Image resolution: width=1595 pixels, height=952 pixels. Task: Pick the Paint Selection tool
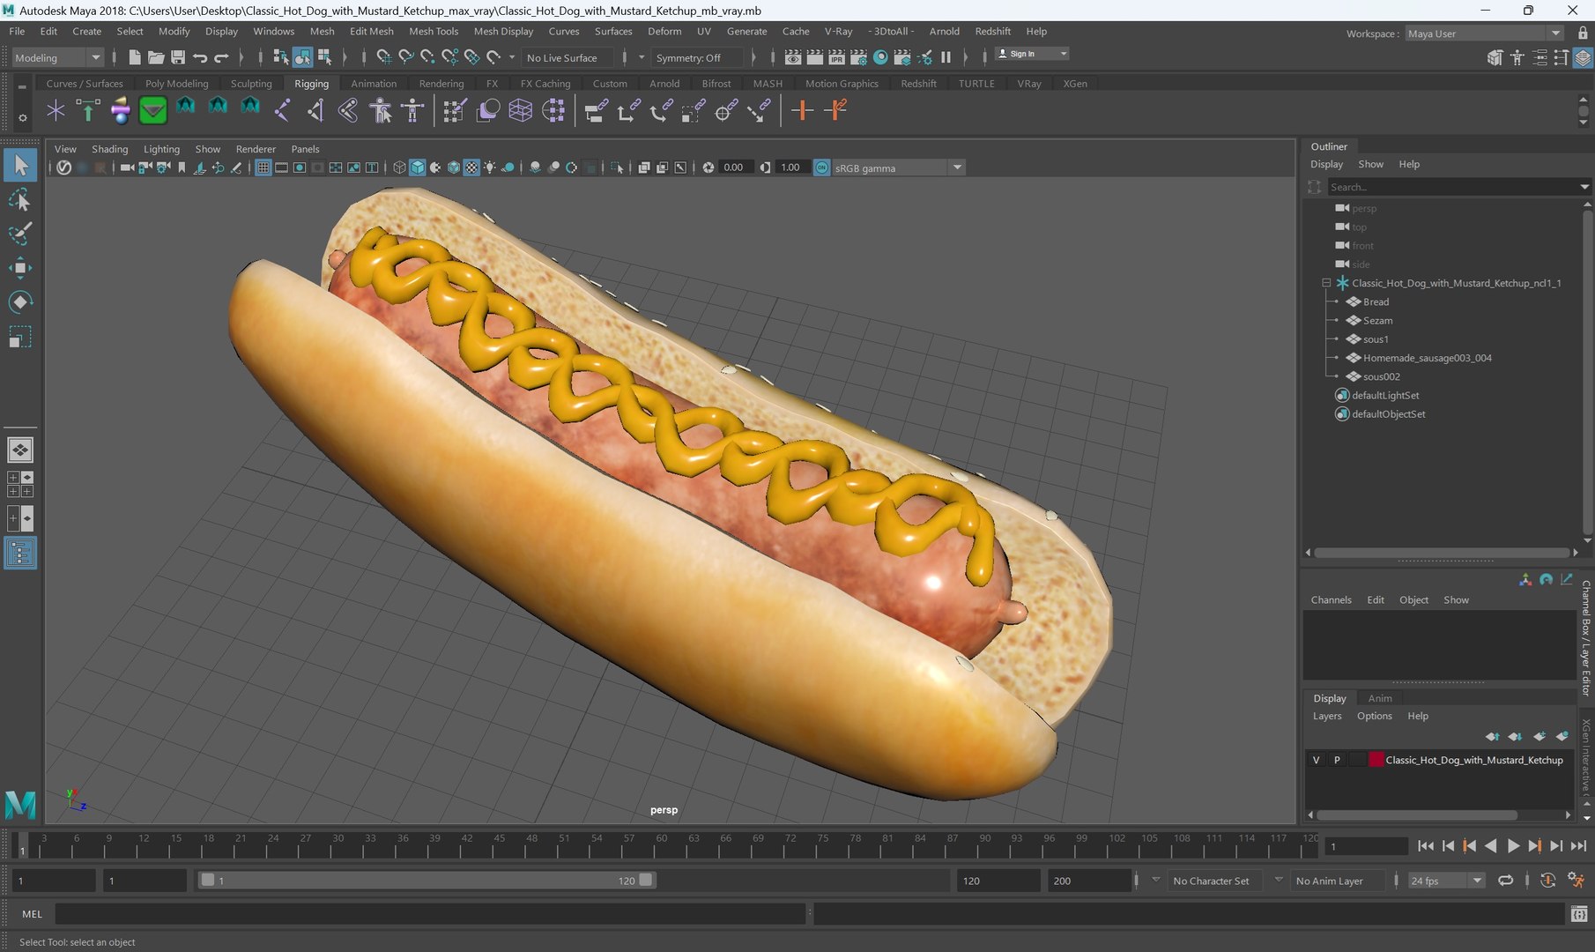(x=19, y=234)
